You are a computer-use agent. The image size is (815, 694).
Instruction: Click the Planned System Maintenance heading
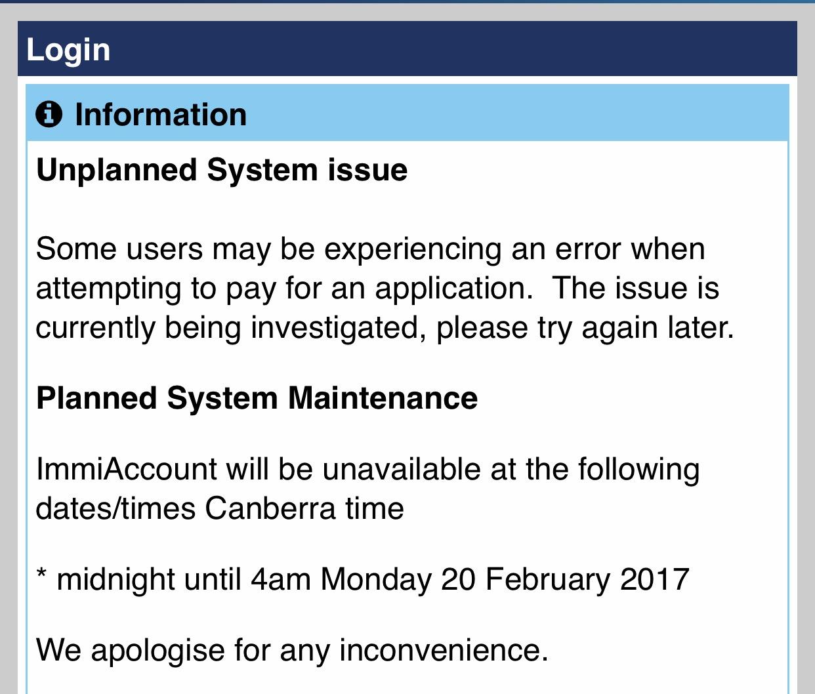coord(257,398)
